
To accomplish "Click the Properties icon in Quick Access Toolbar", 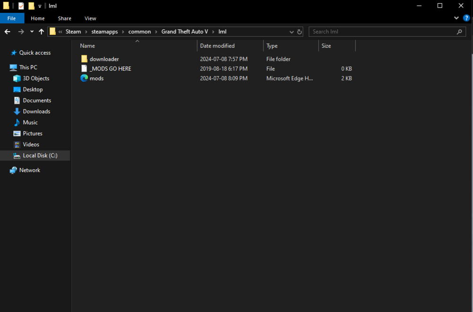I will pos(20,6).
